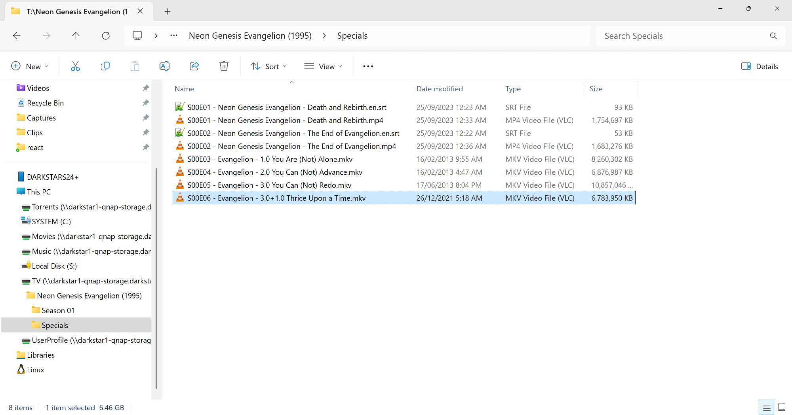
Task: Click the Rename icon
Action: 164,66
